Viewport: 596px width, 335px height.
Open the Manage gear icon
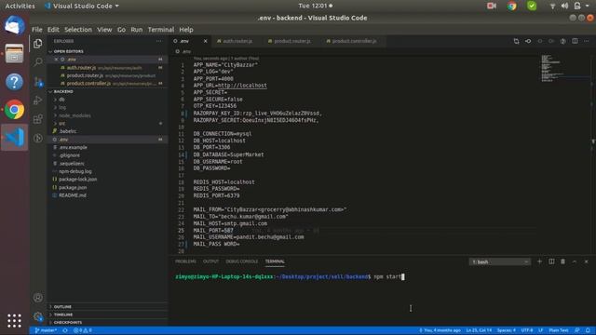coord(37,316)
